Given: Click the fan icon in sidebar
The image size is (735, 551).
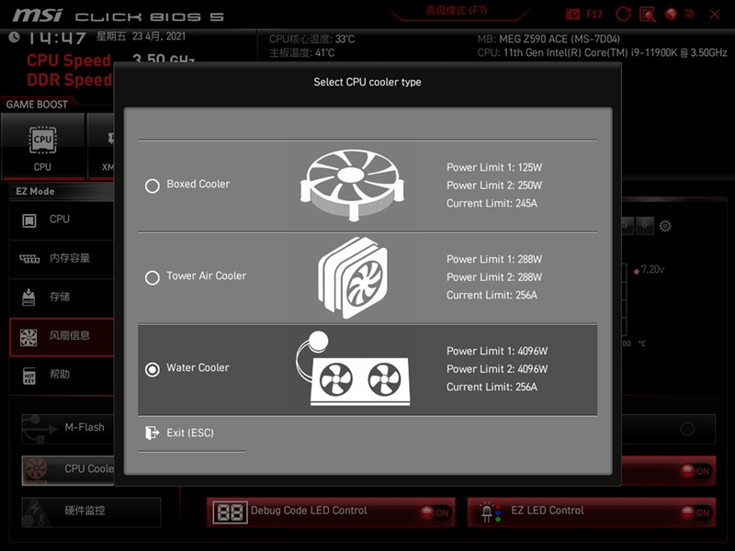Looking at the screenshot, I should [28, 337].
